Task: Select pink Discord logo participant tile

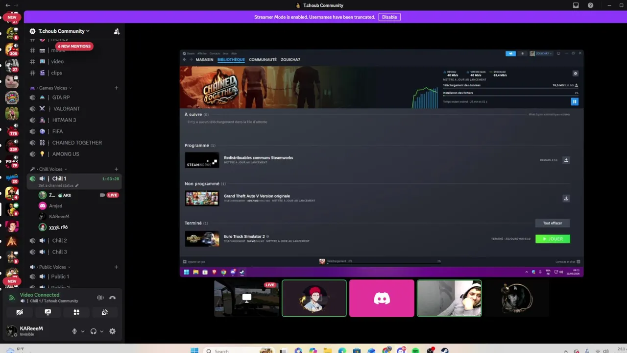Action: (382, 298)
